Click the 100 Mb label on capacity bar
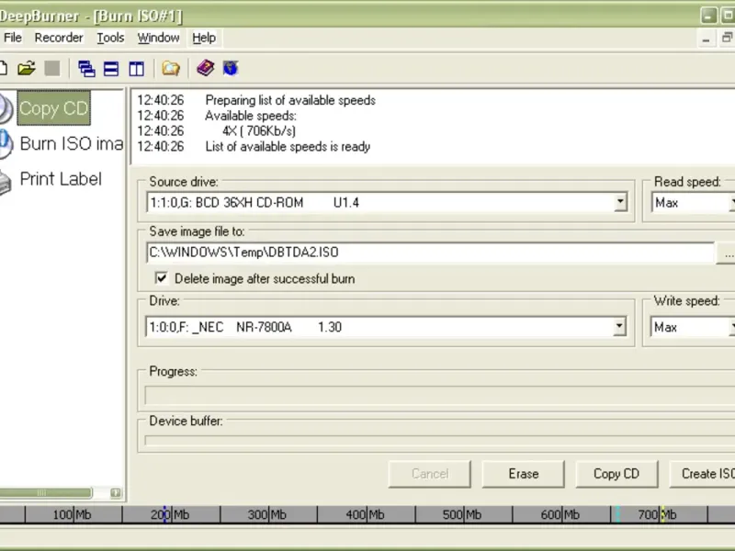Screen dimensions: 735x551 coord(72,515)
